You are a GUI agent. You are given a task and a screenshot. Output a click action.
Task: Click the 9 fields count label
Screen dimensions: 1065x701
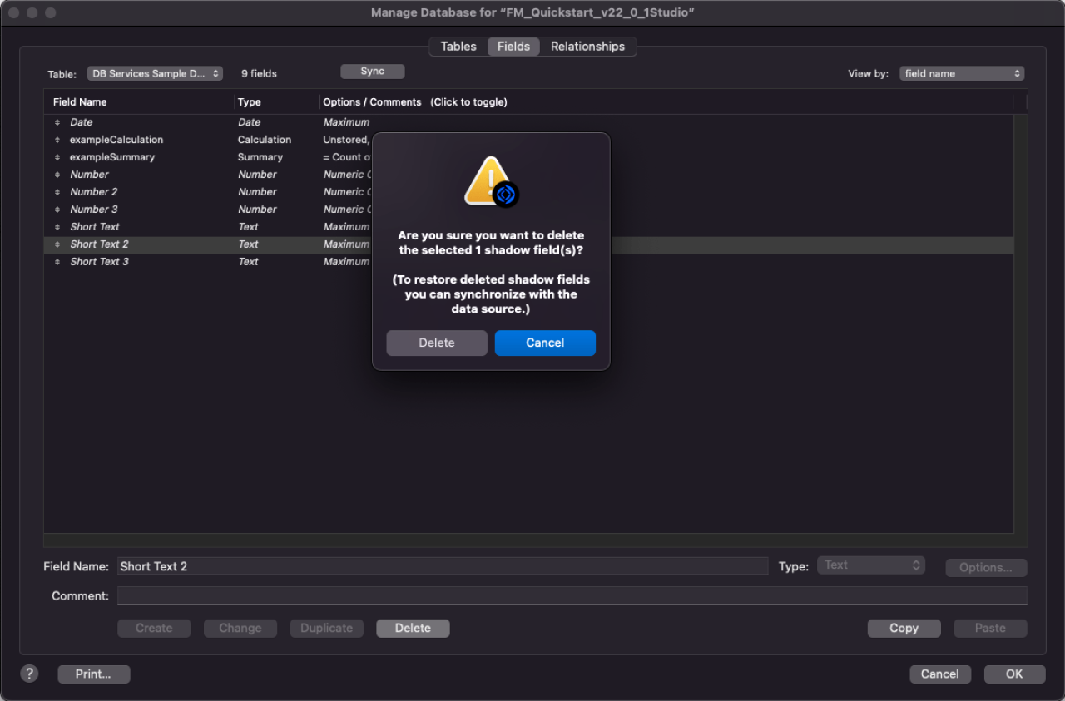click(x=259, y=73)
